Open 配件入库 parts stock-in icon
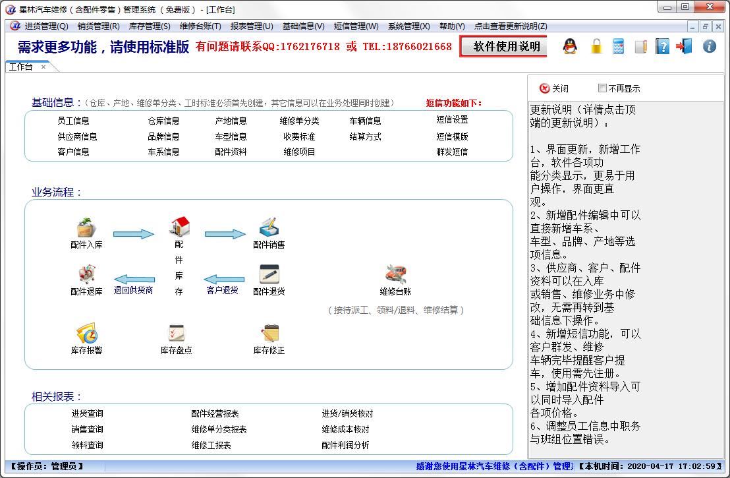The height and width of the screenshot is (478, 730). (x=86, y=227)
